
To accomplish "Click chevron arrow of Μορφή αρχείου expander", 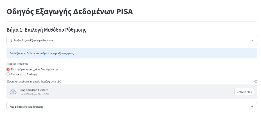I will pyautogui.click(x=252, y=107).
